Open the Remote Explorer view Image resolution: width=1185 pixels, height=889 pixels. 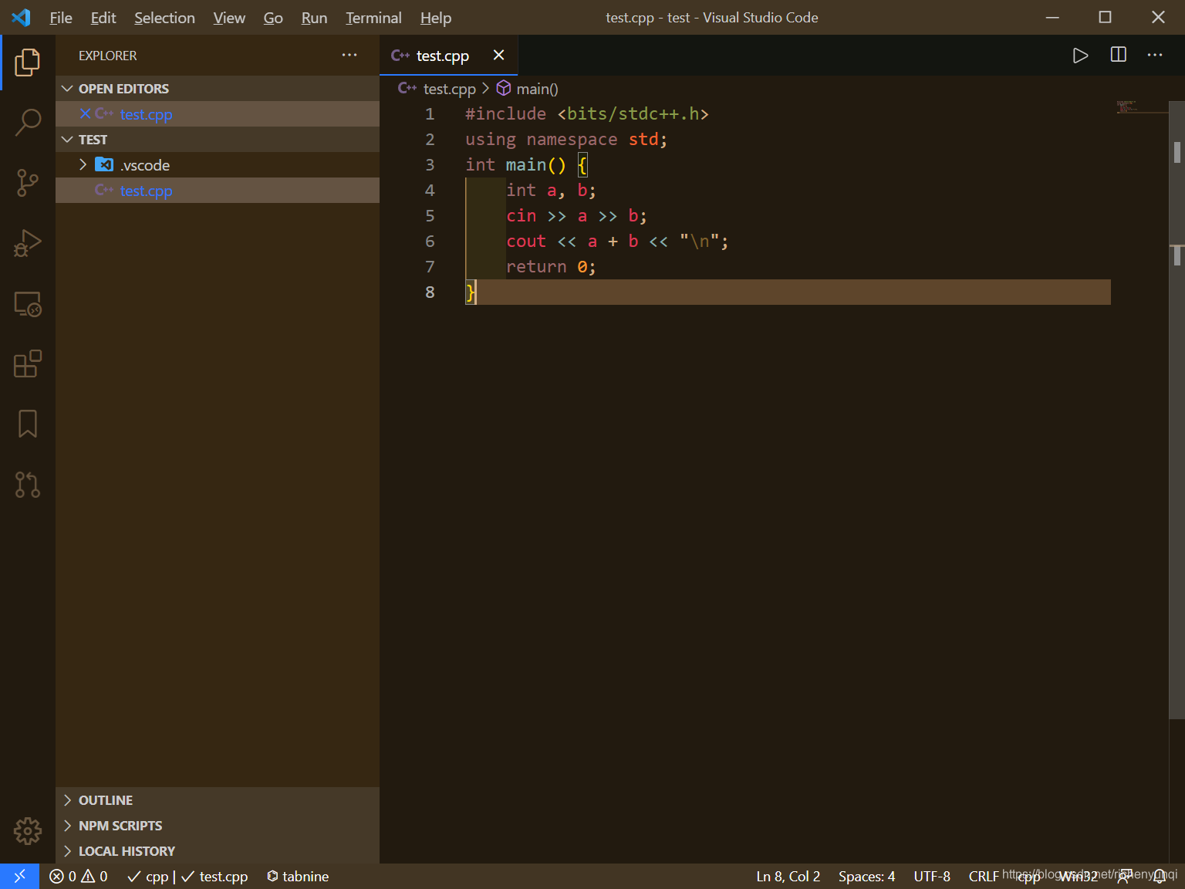click(x=28, y=304)
